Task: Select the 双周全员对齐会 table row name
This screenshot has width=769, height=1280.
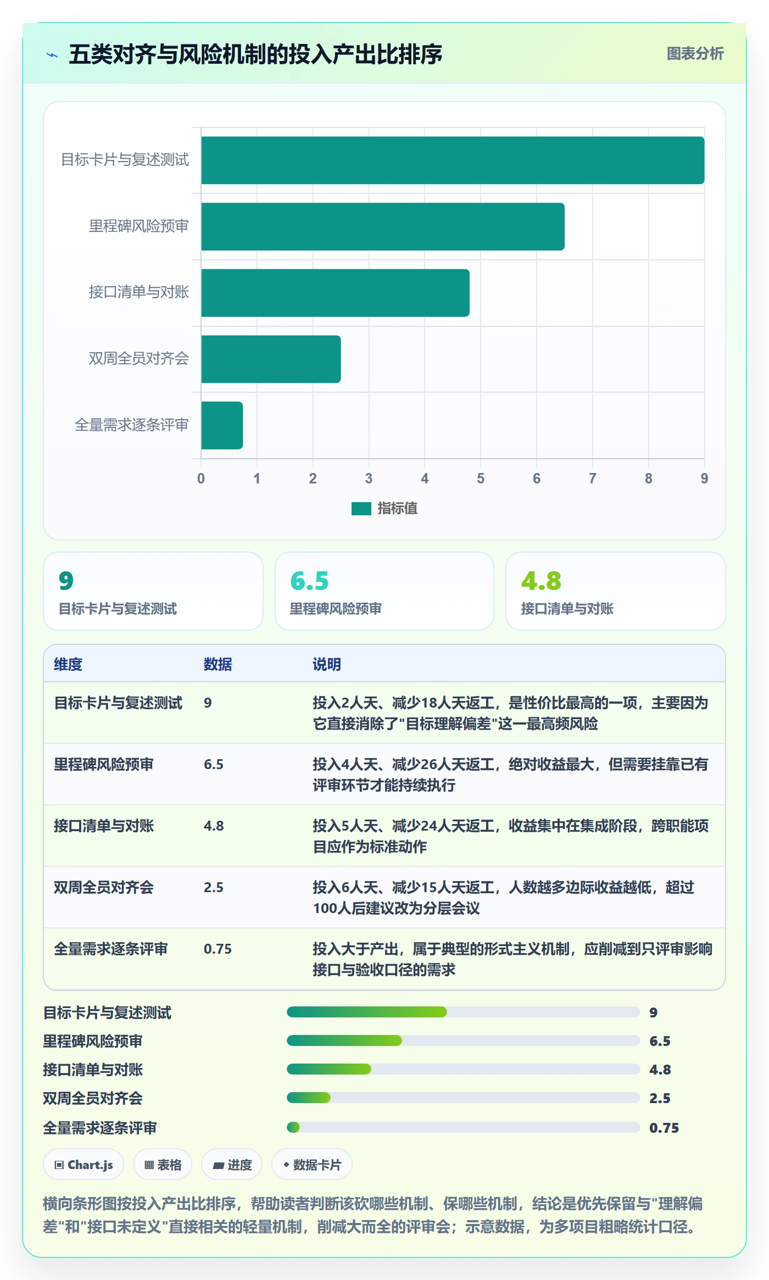Action: 104,887
